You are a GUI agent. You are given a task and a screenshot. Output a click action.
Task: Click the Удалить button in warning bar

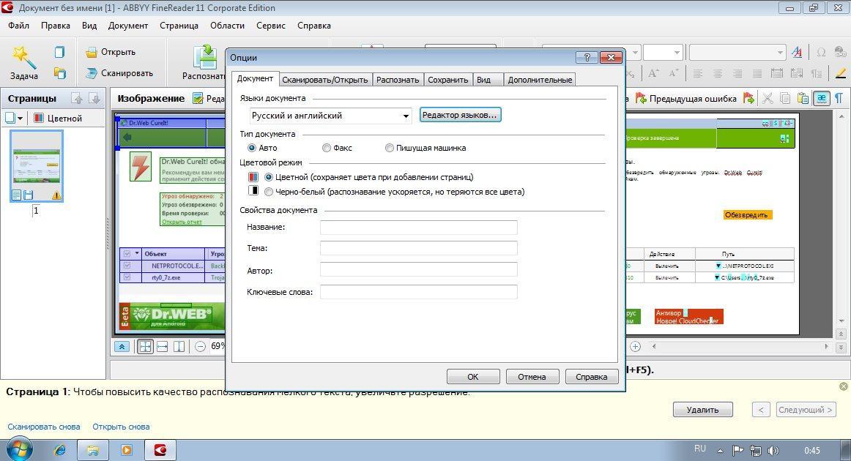coord(703,410)
